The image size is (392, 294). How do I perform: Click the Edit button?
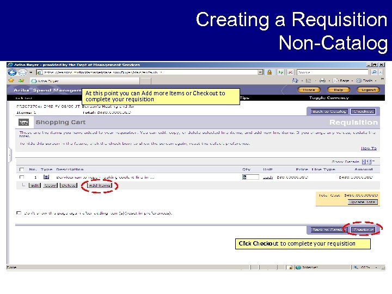tap(35, 186)
